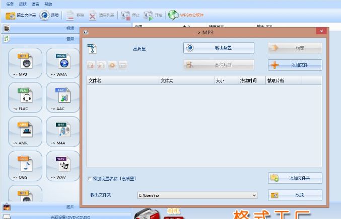Image resolution: width=341 pixels, height=219 pixels.
Task: Click the 清空列表 red X icon
Action: pos(92,16)
